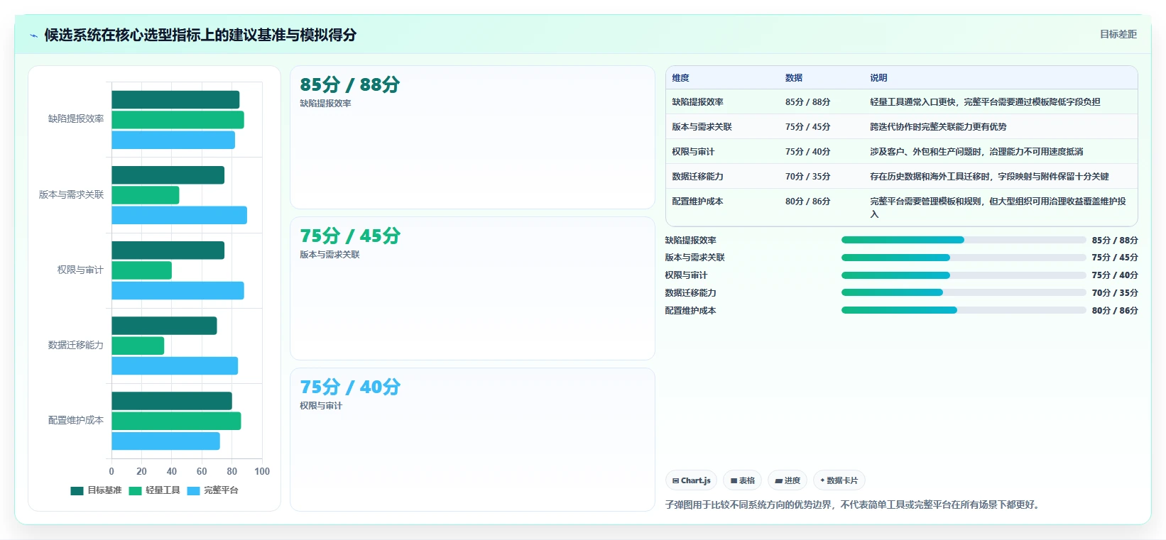Open the 85分 / 88分 data card
Viewport: 1166px width, 540px height.
472,138
